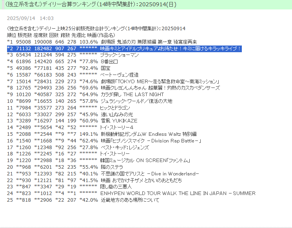Select the ヒプノシスマイク Division Rap Battle row
292x228 pixels.
(104, 141)
